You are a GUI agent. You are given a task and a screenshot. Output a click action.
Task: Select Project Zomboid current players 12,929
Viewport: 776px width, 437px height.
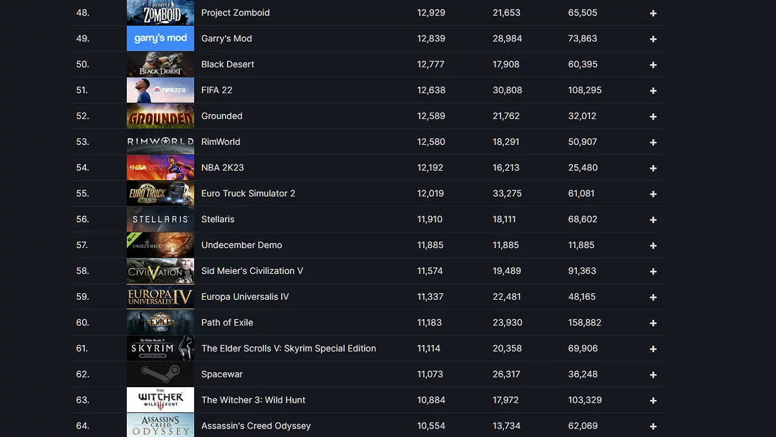pos(431,13)
